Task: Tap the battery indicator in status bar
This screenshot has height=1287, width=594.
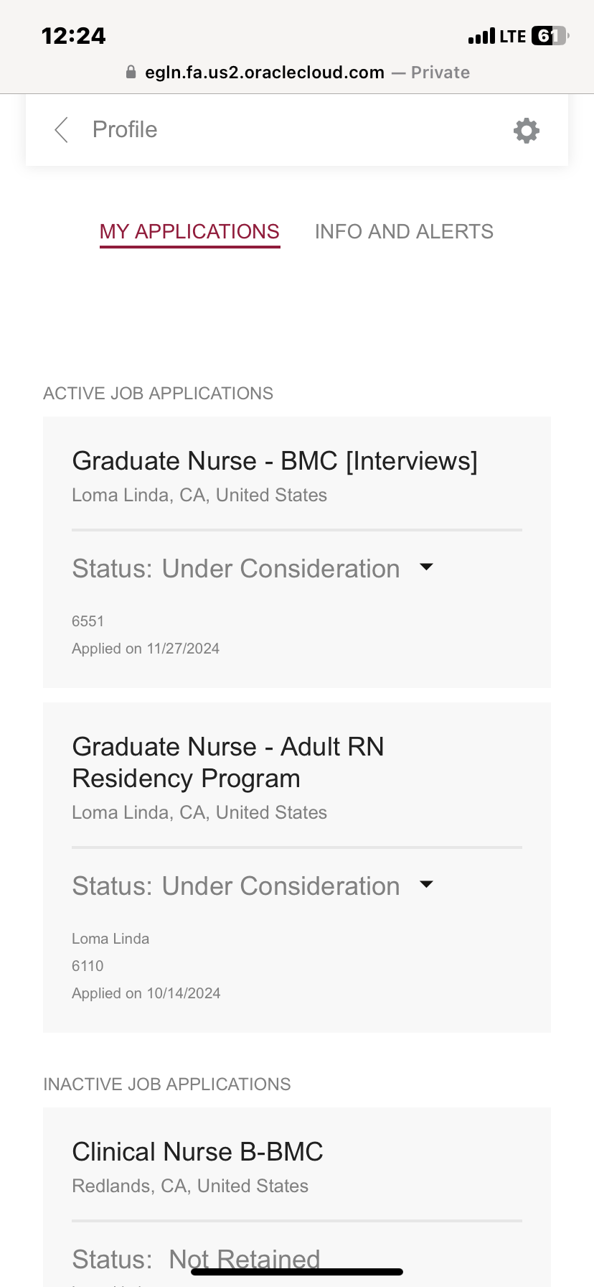Action: click(x=550, y=36)
